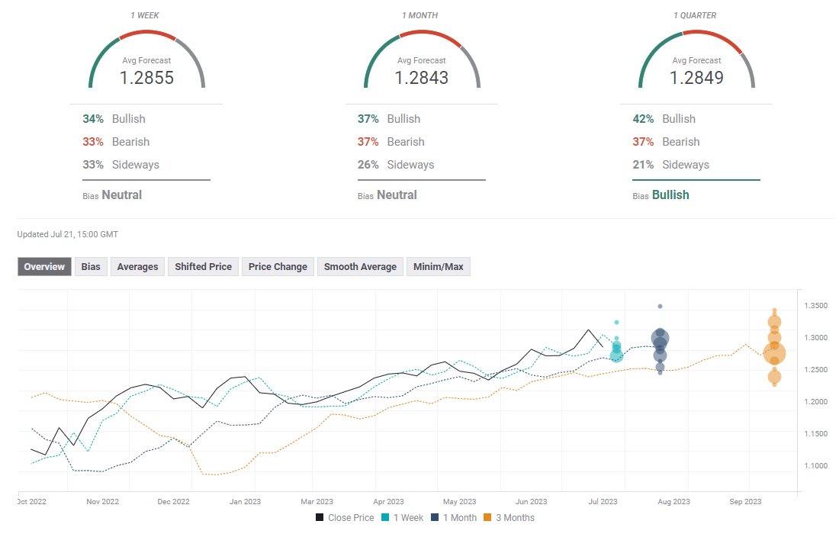Show the Shifted Price view
Image resolution: width=839 pixels, height=537 pixels.
click(203, 266)
